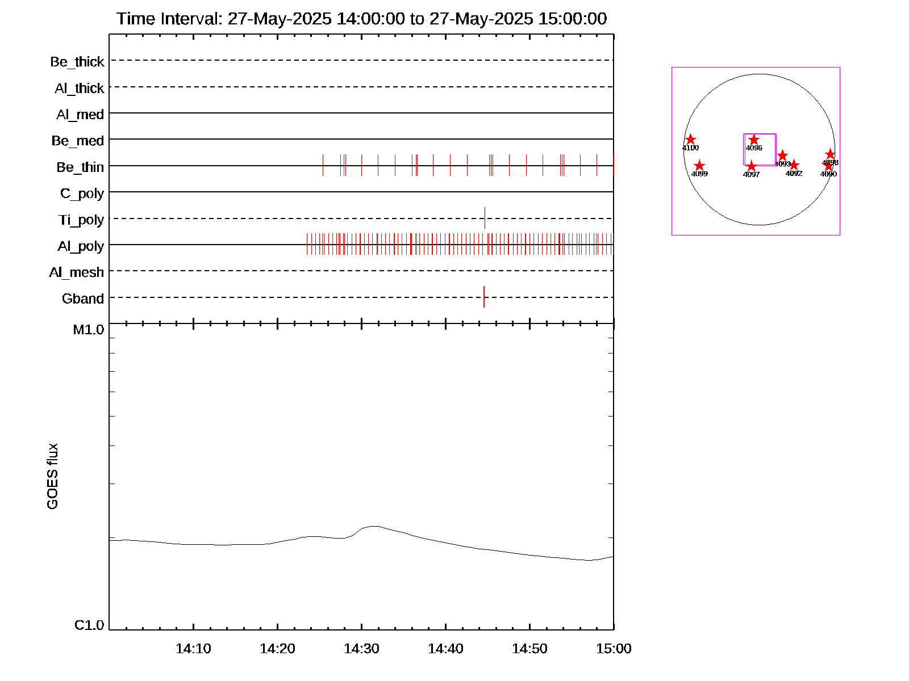The image size is (909, 681).
Task: Select the star marker above label 4093
Action: (x=782, y=155)
